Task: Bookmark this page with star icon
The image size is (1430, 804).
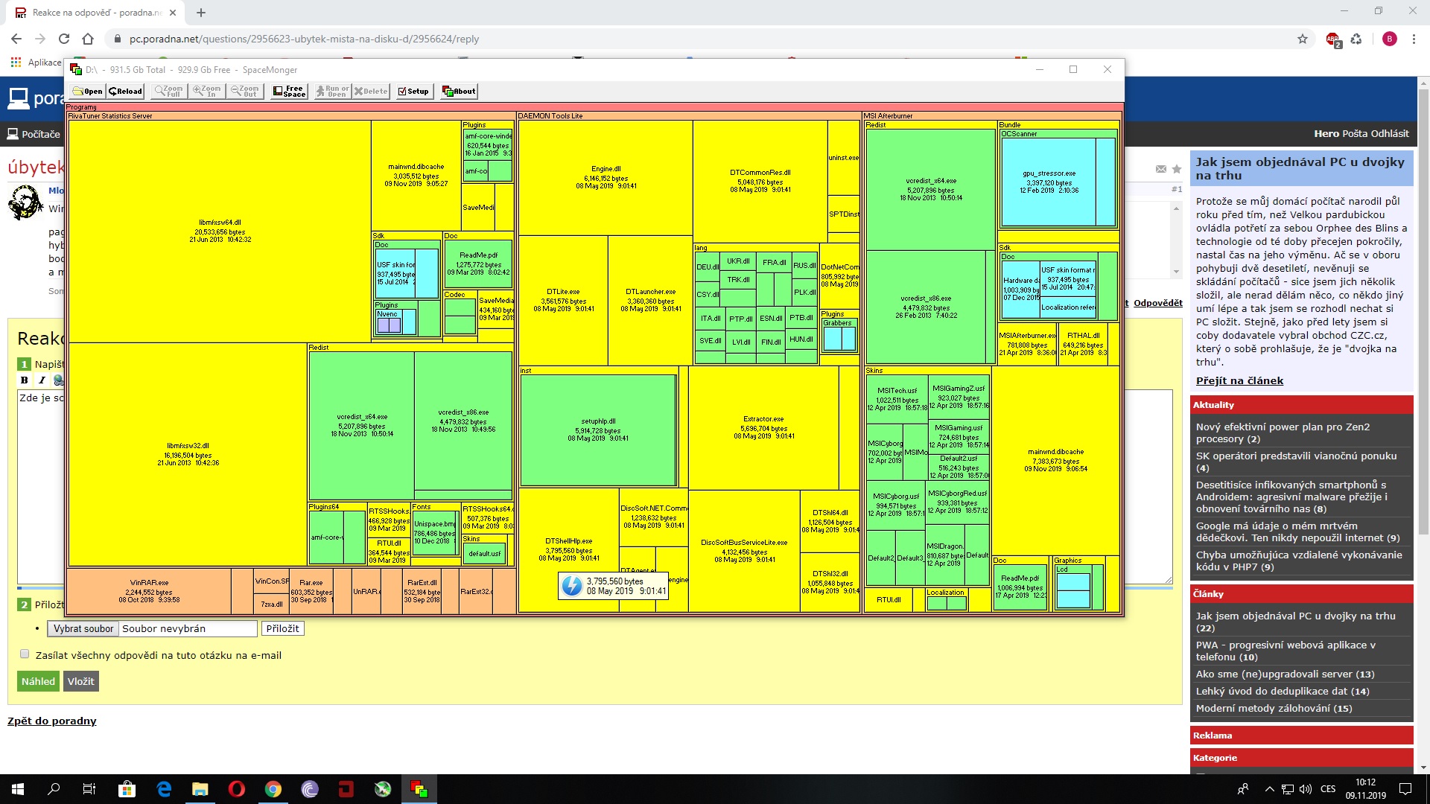Action: coord(1302,39)
